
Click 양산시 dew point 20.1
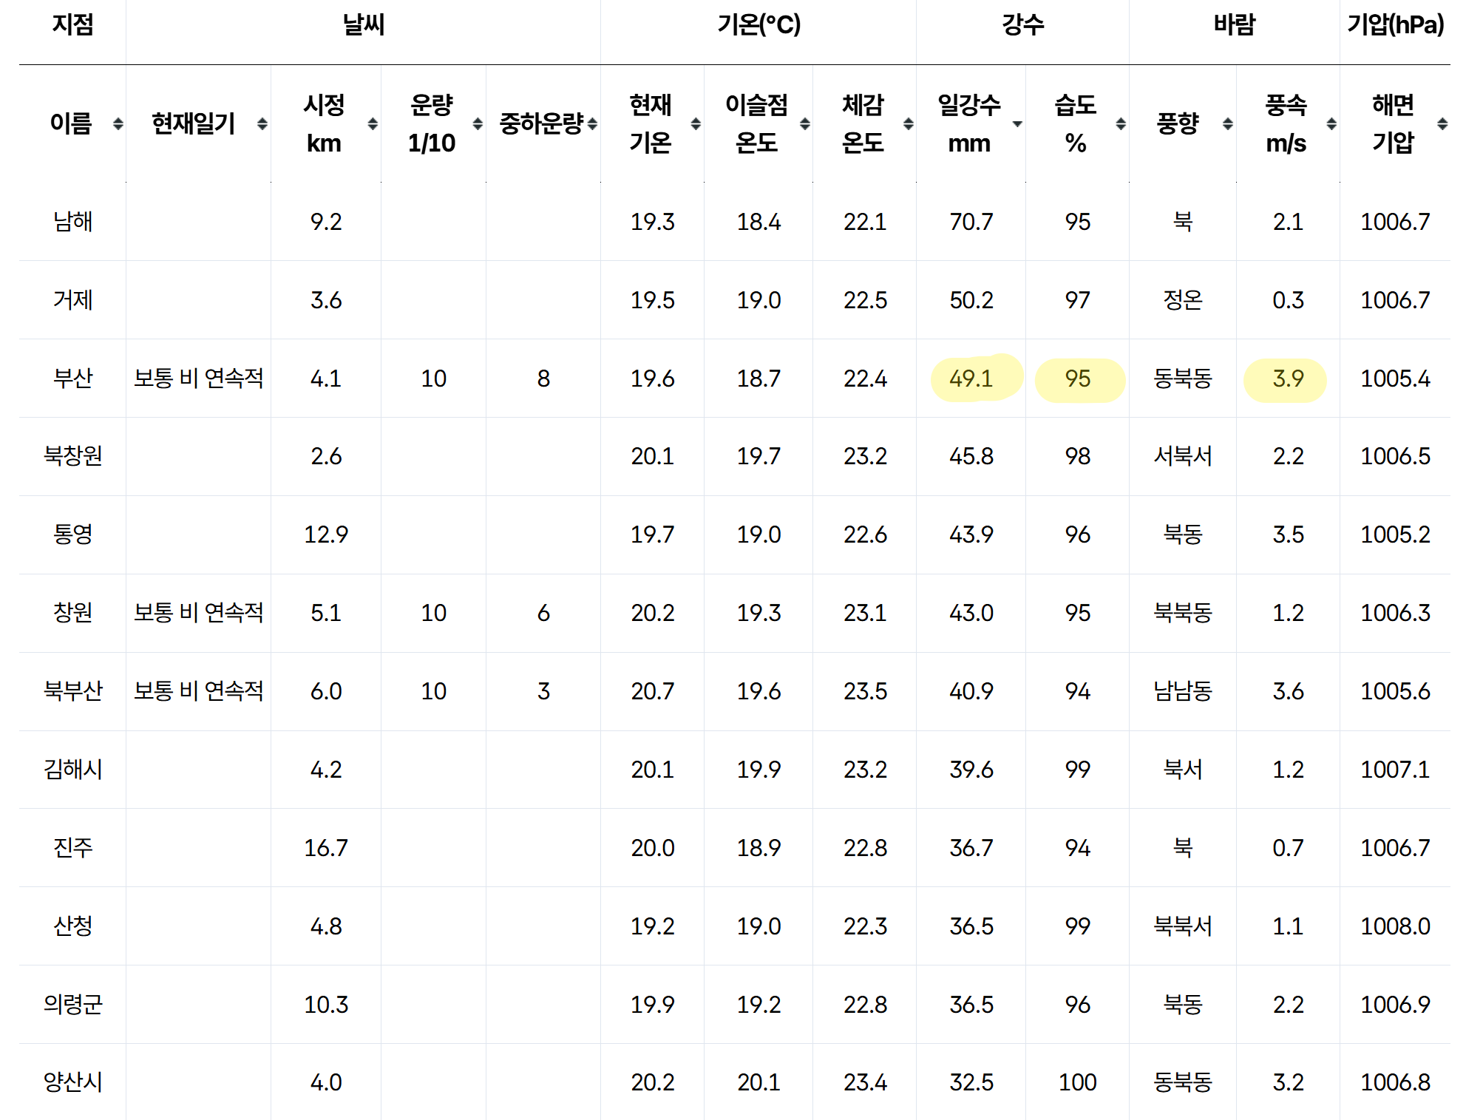759,1082
